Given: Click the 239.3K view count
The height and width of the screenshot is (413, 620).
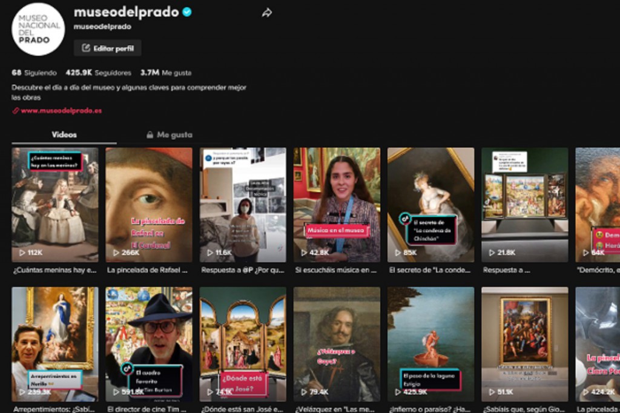Looking at the screenshot, I should pyautogui.click(x=39, y=392).
